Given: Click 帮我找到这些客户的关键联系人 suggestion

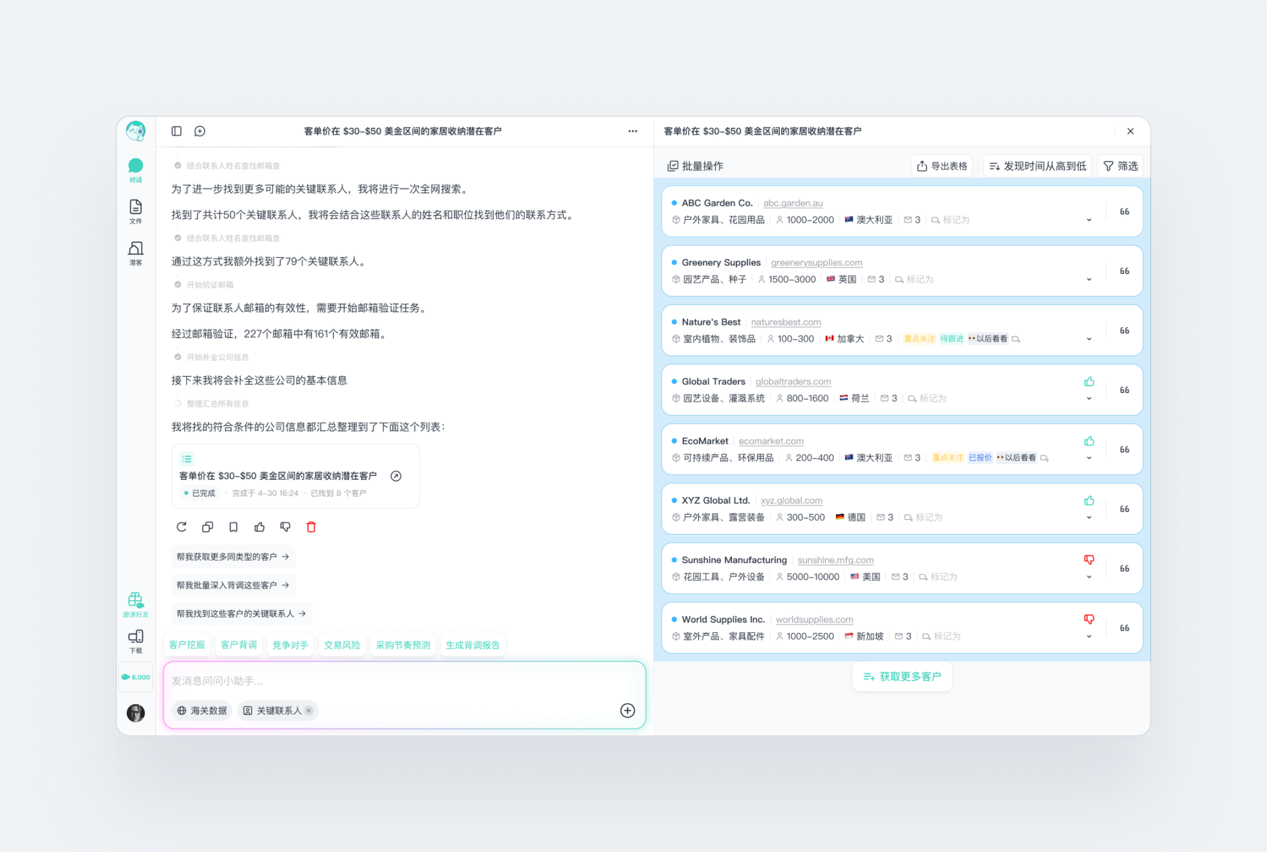Looking at the screenshot, I should [x=241, y=613].
